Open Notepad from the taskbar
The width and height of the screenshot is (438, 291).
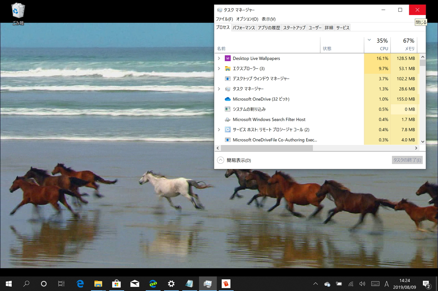click(189, 283)
